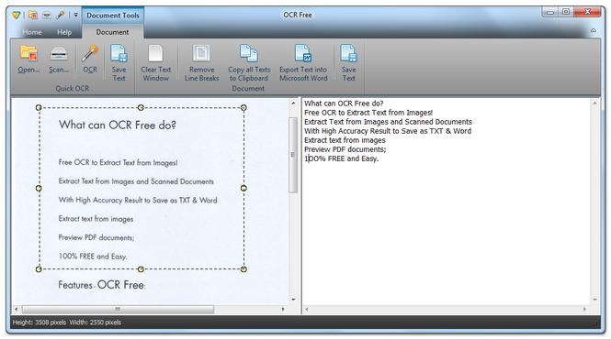Click the top-left selection handle on image

point(39,108)
